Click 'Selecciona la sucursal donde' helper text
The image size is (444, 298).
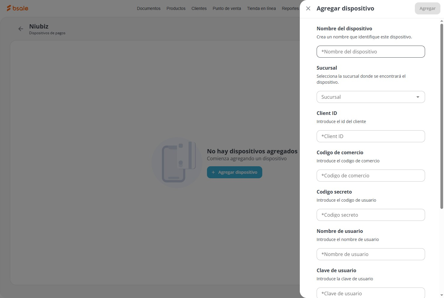[361, 79]
